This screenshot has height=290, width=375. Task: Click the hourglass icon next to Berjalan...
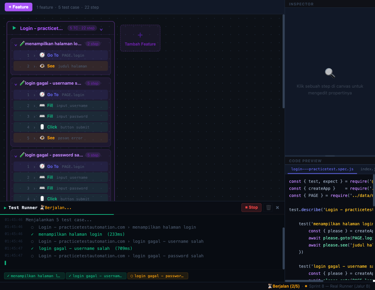pos(42,207)
